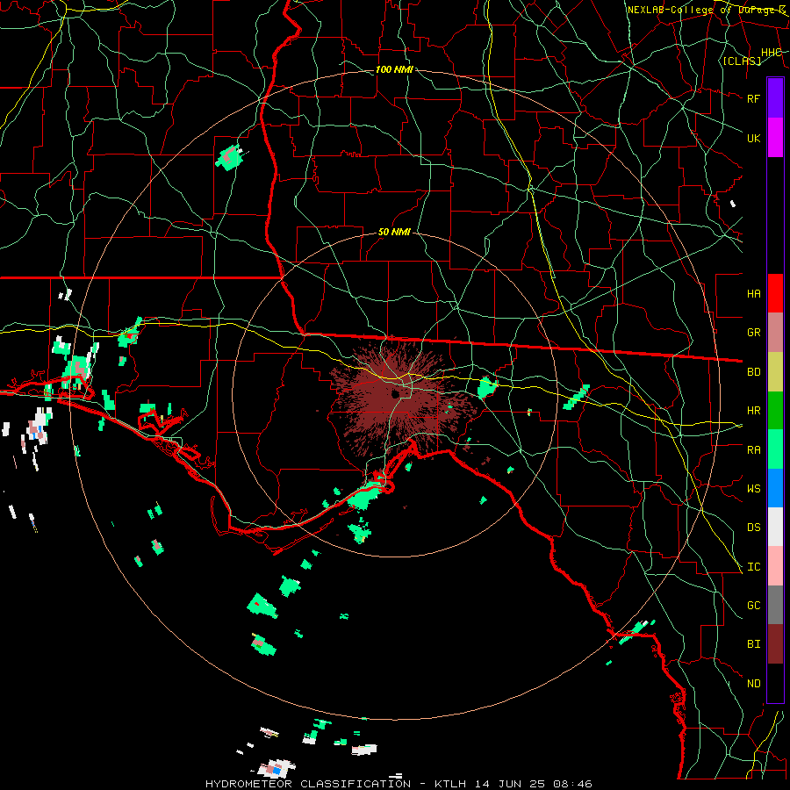Click the RF legend label
The height and width of the screenshot is (790, 790).
tap(753, 98)
